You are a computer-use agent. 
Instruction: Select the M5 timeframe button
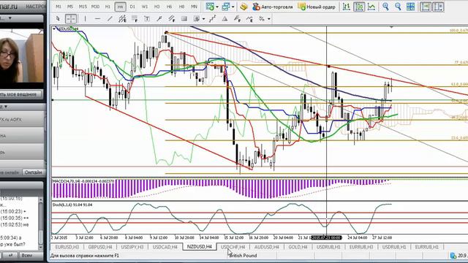click(70, 7)
